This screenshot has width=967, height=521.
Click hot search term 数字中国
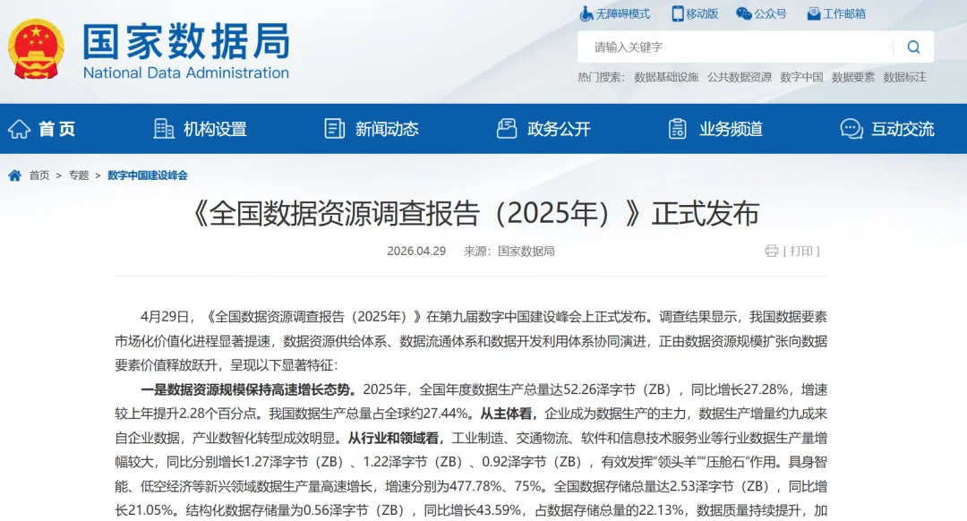tap(800, 77)
